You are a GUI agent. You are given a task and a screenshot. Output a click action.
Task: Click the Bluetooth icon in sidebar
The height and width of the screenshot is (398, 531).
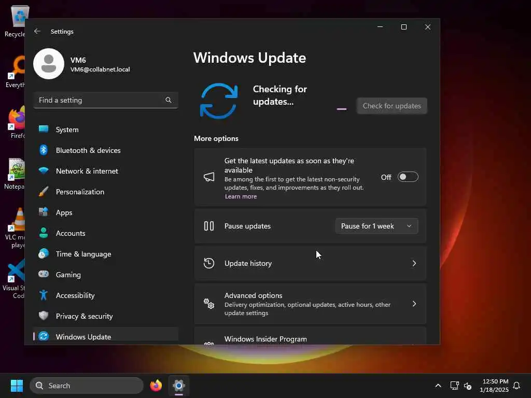pos(44,150)
